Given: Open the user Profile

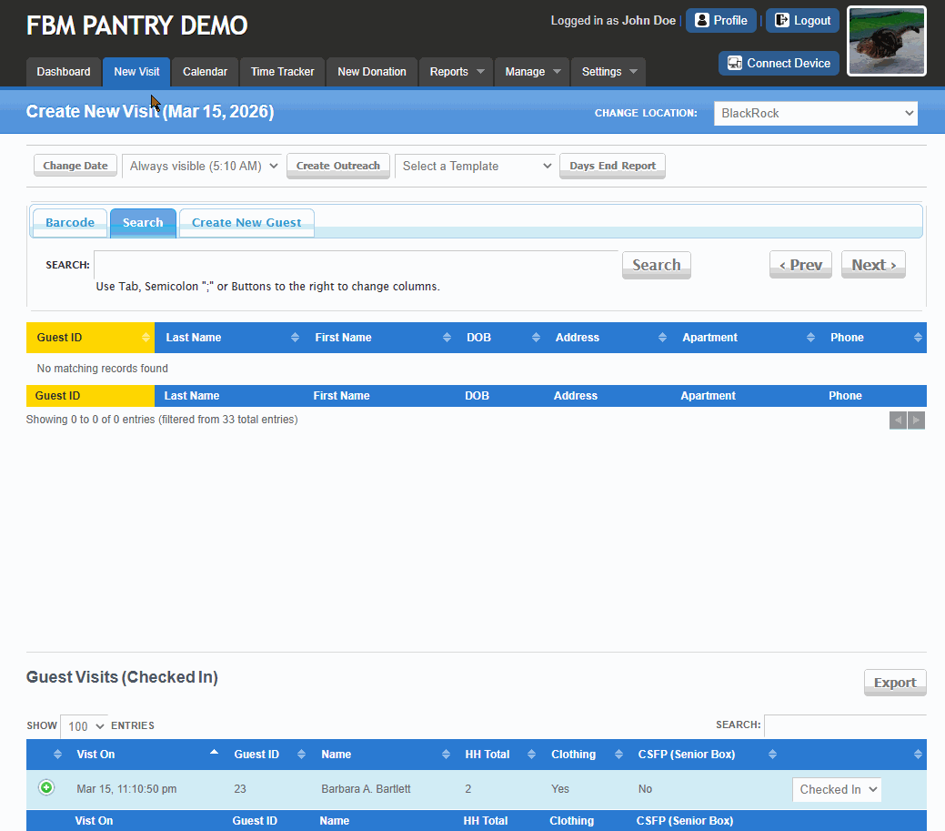Looking at the screenshot, I should click(721, 21).
